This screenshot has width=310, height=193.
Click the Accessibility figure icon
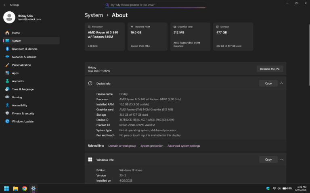[x=7, y=105]
